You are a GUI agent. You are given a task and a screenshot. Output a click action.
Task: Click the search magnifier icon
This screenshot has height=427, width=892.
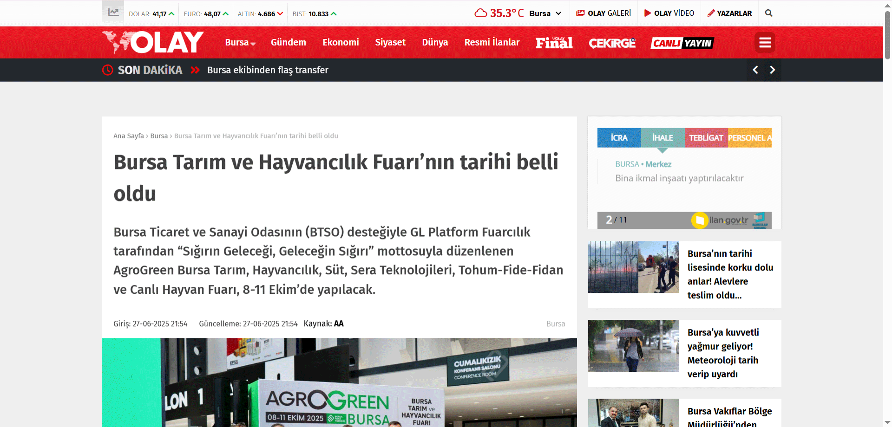(x=768, y=13)
